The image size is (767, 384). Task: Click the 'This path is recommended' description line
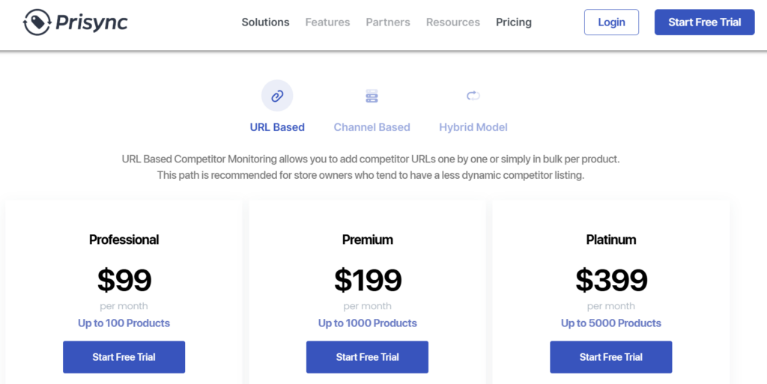[371, 175]
